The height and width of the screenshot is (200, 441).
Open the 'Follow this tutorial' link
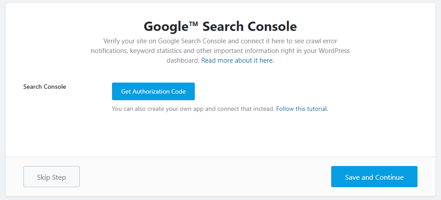302,109
